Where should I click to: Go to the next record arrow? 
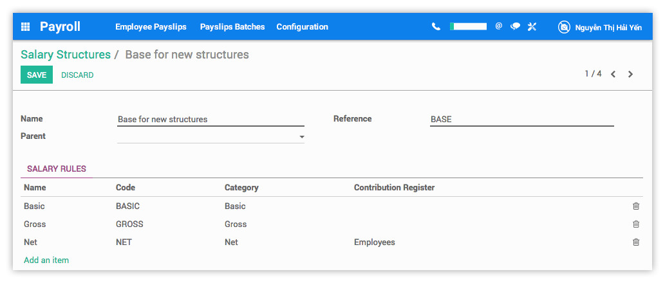click(630, 75)
